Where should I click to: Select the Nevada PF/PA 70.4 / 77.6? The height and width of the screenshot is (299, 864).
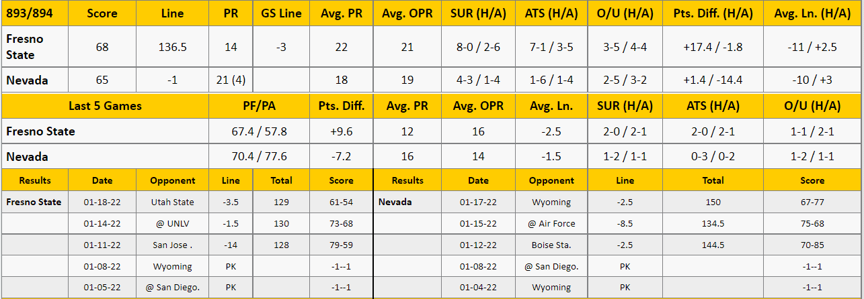tap(259, 156)
